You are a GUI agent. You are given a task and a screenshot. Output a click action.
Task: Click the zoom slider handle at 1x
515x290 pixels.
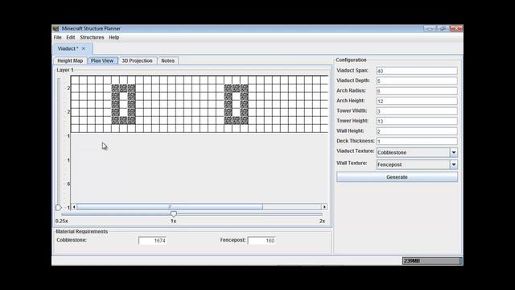pyautogui.click(x=174, y=214)
